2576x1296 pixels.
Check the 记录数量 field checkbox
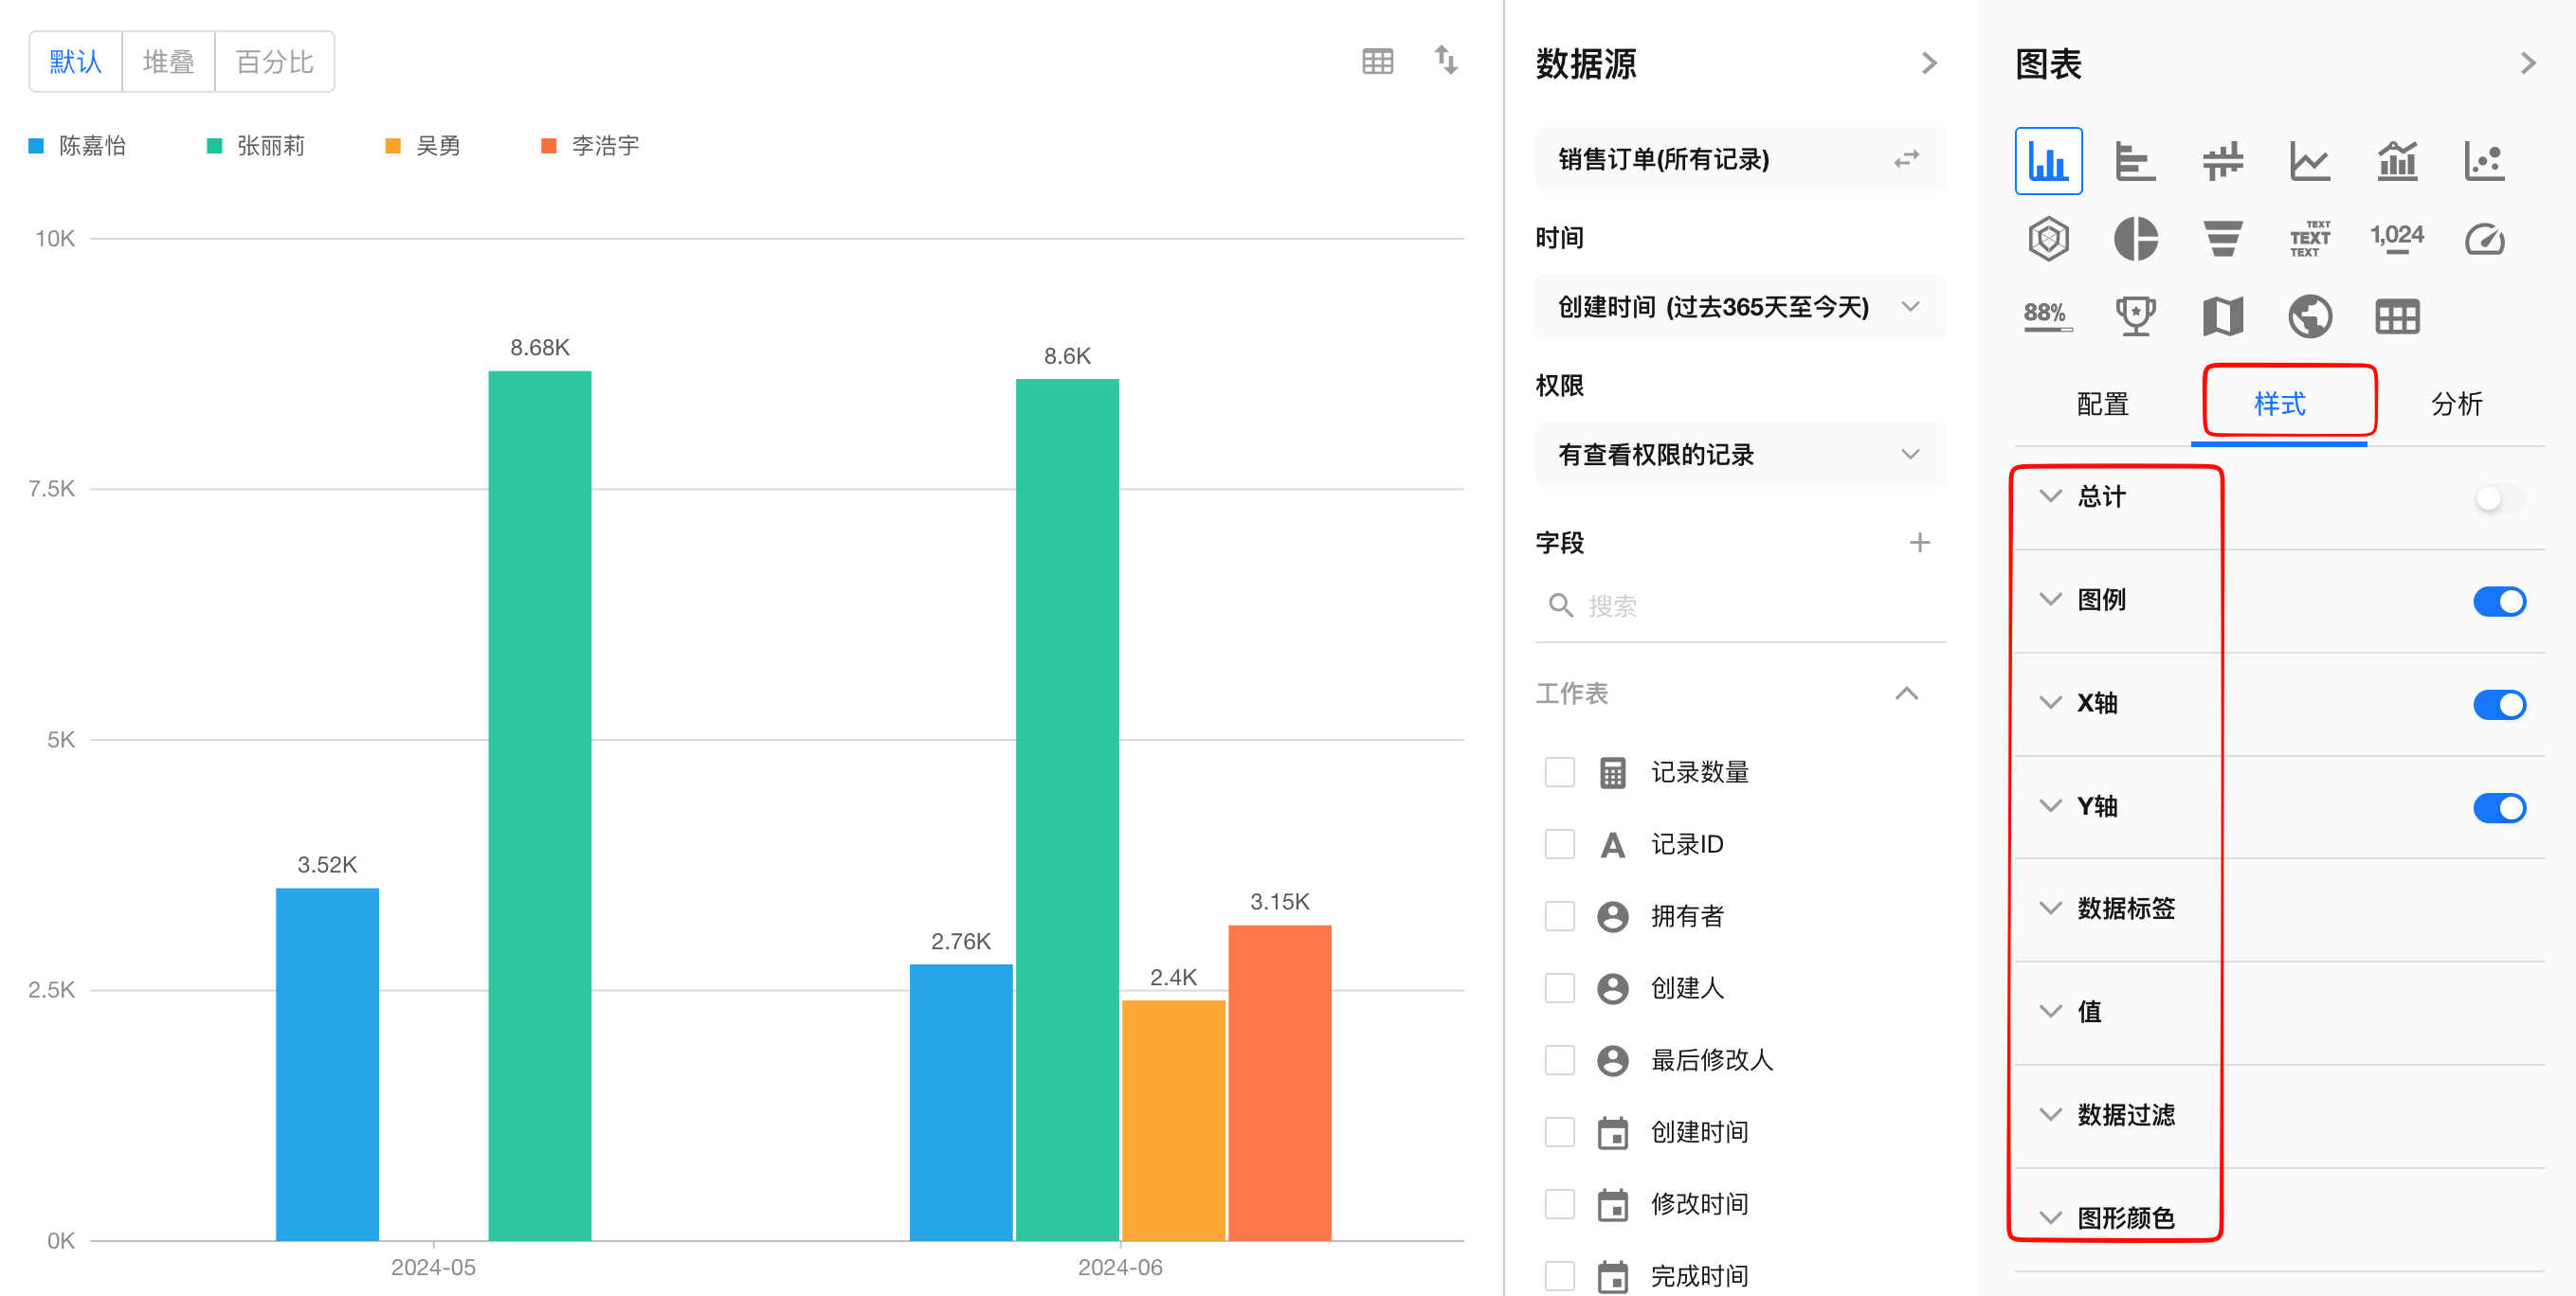(1559, 772)
